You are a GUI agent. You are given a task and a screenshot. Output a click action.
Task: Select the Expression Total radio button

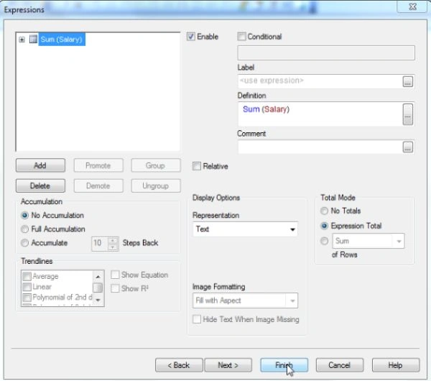(325, 226)
